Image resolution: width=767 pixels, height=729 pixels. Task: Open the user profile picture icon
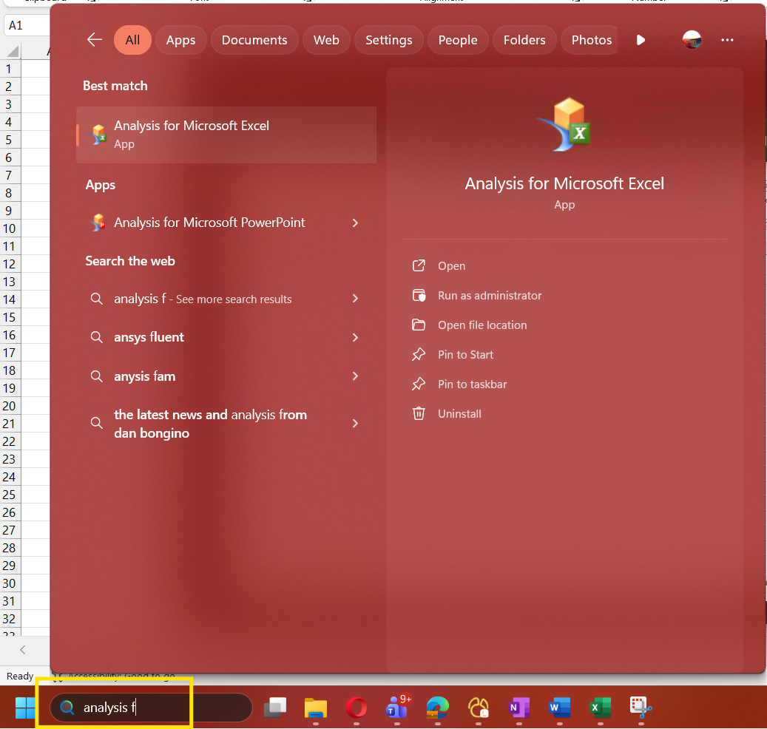pos(692,40)
